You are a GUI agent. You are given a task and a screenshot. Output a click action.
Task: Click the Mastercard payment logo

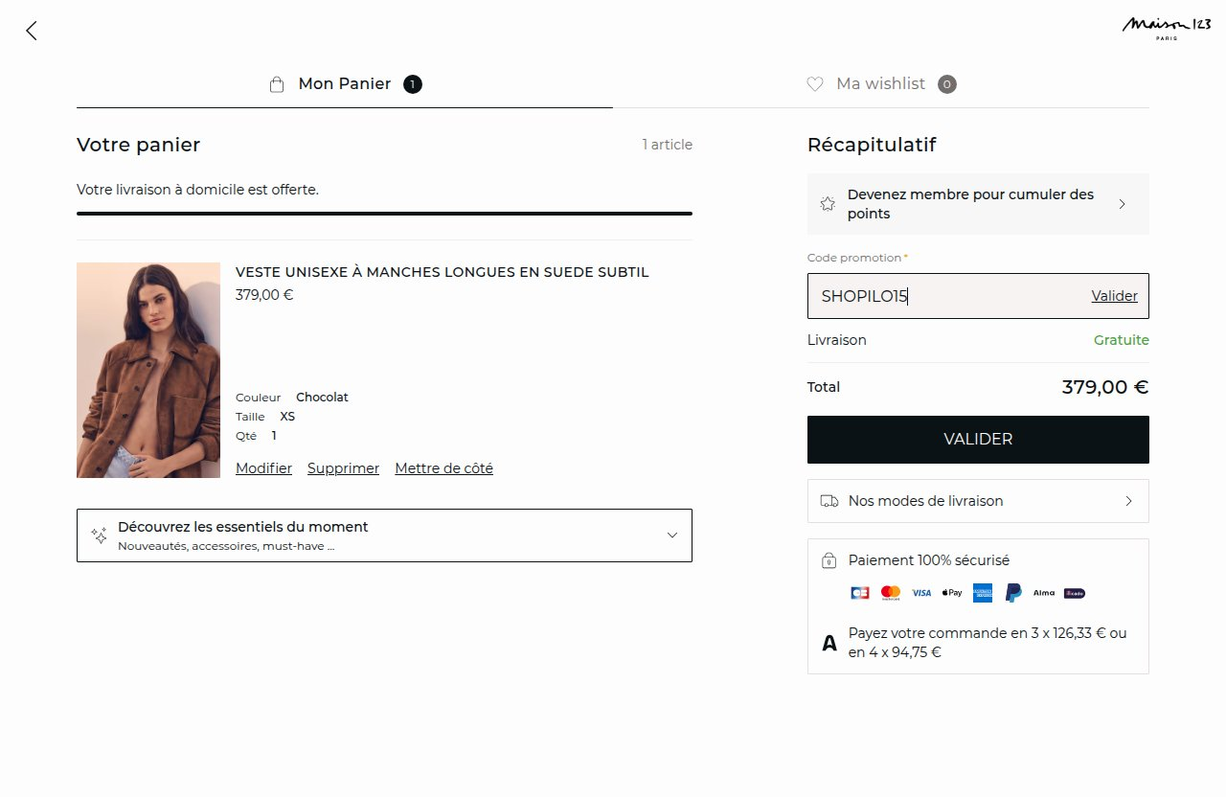[x=891, y=593]
